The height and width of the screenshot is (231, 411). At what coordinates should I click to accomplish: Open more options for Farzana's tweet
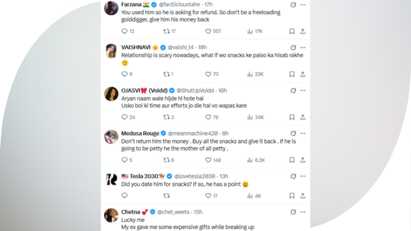303,5
